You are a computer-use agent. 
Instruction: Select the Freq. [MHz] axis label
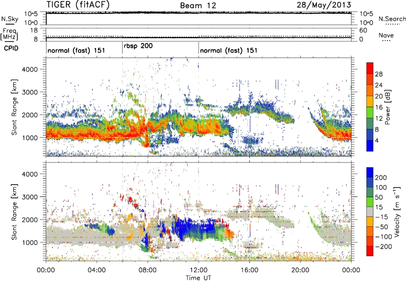[9, 34]
